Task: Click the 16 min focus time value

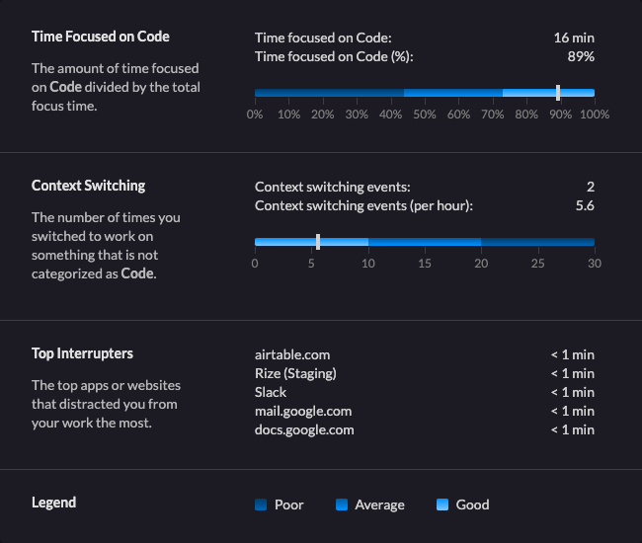Action: click(x=574, y=38)
